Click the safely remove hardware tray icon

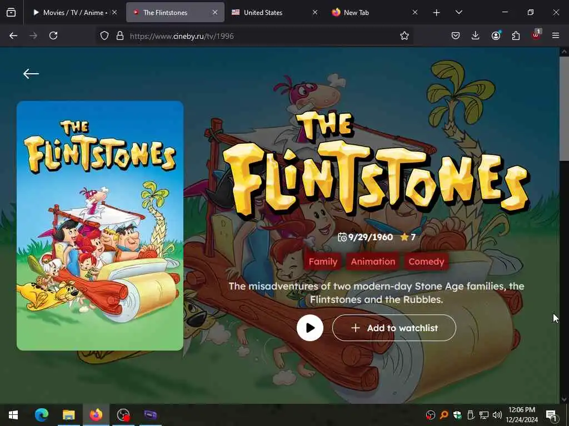click(x=471, y=415)
